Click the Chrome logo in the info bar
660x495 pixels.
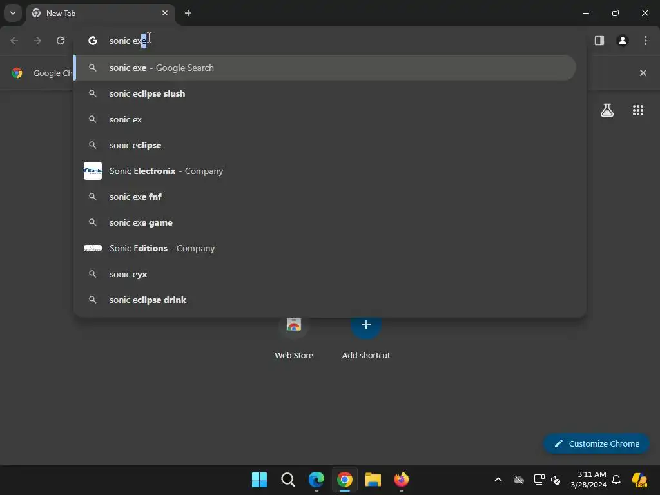pos(17,73)
